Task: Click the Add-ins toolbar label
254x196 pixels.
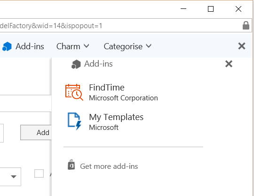Action: 30,46
